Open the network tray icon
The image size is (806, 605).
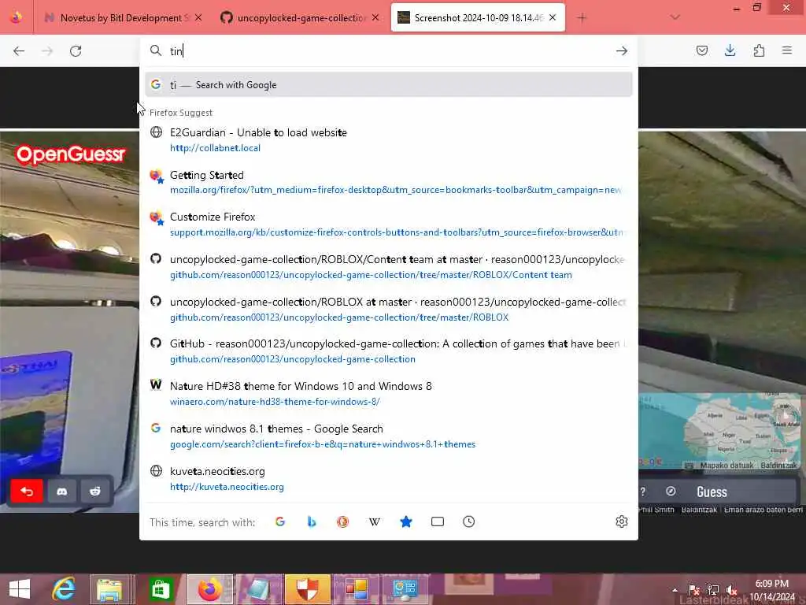[712, 589]
